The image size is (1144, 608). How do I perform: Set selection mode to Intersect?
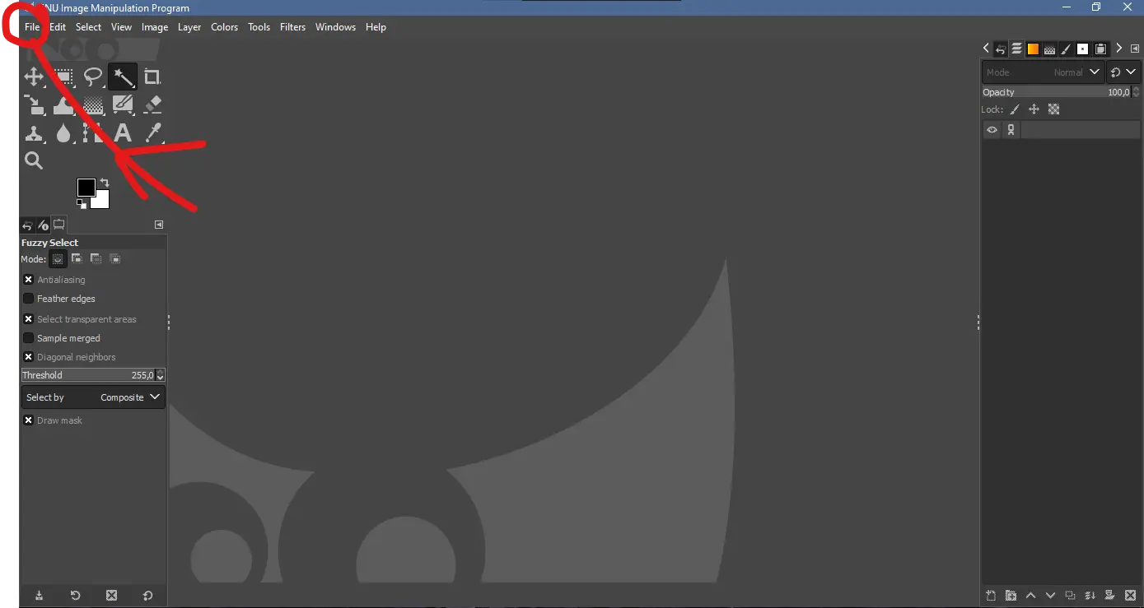(x=115, y=259)
